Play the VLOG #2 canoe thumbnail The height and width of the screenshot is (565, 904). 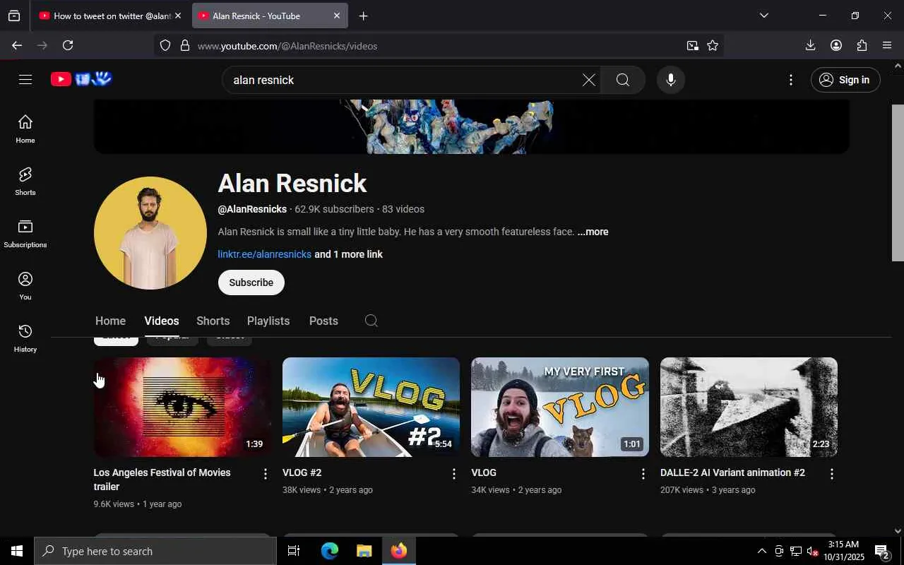[371, 407]
